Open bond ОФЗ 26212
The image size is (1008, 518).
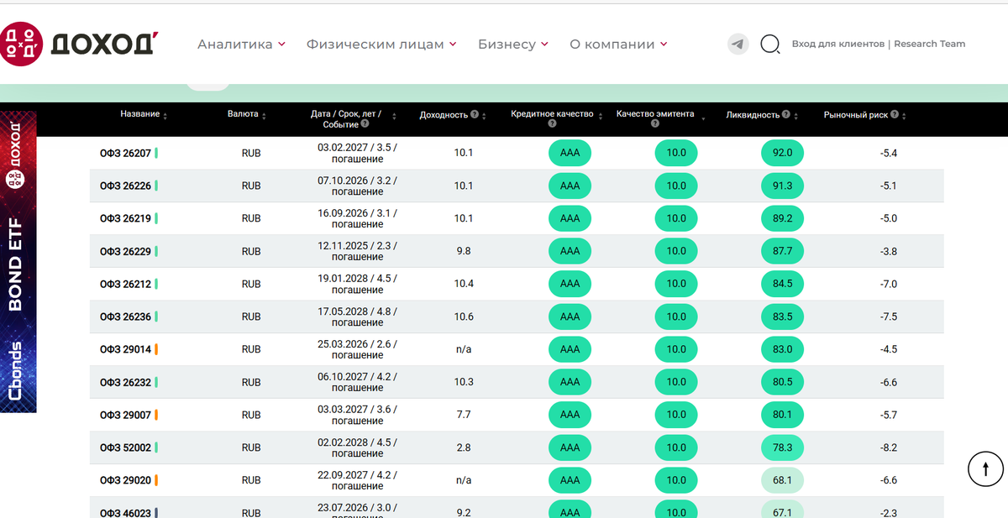pos(126,284)
